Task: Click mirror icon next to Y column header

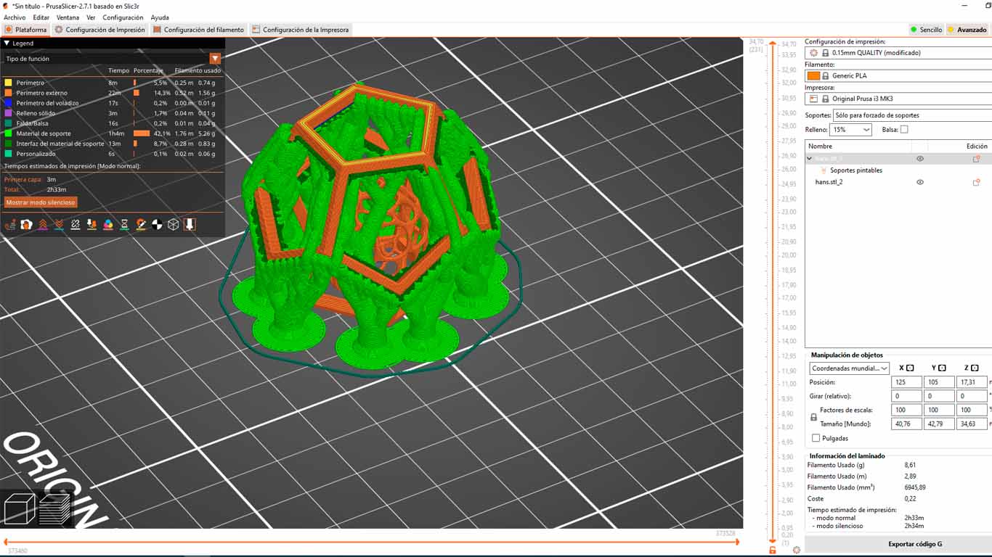Action: (x=943, y=368)
